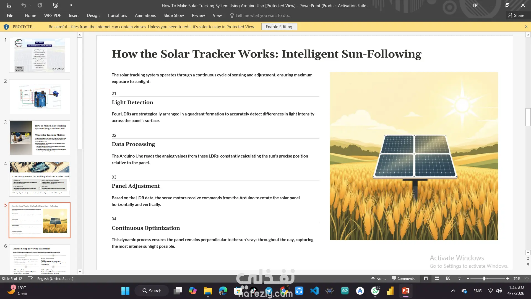This screenshot has height=299, width=531.
Task: Open Reading View from status bar
Action: tap(448, 279)
